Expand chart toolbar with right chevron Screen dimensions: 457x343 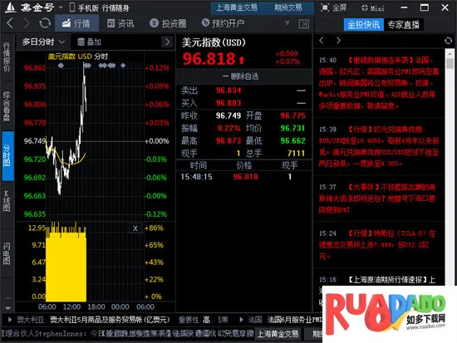167,42
